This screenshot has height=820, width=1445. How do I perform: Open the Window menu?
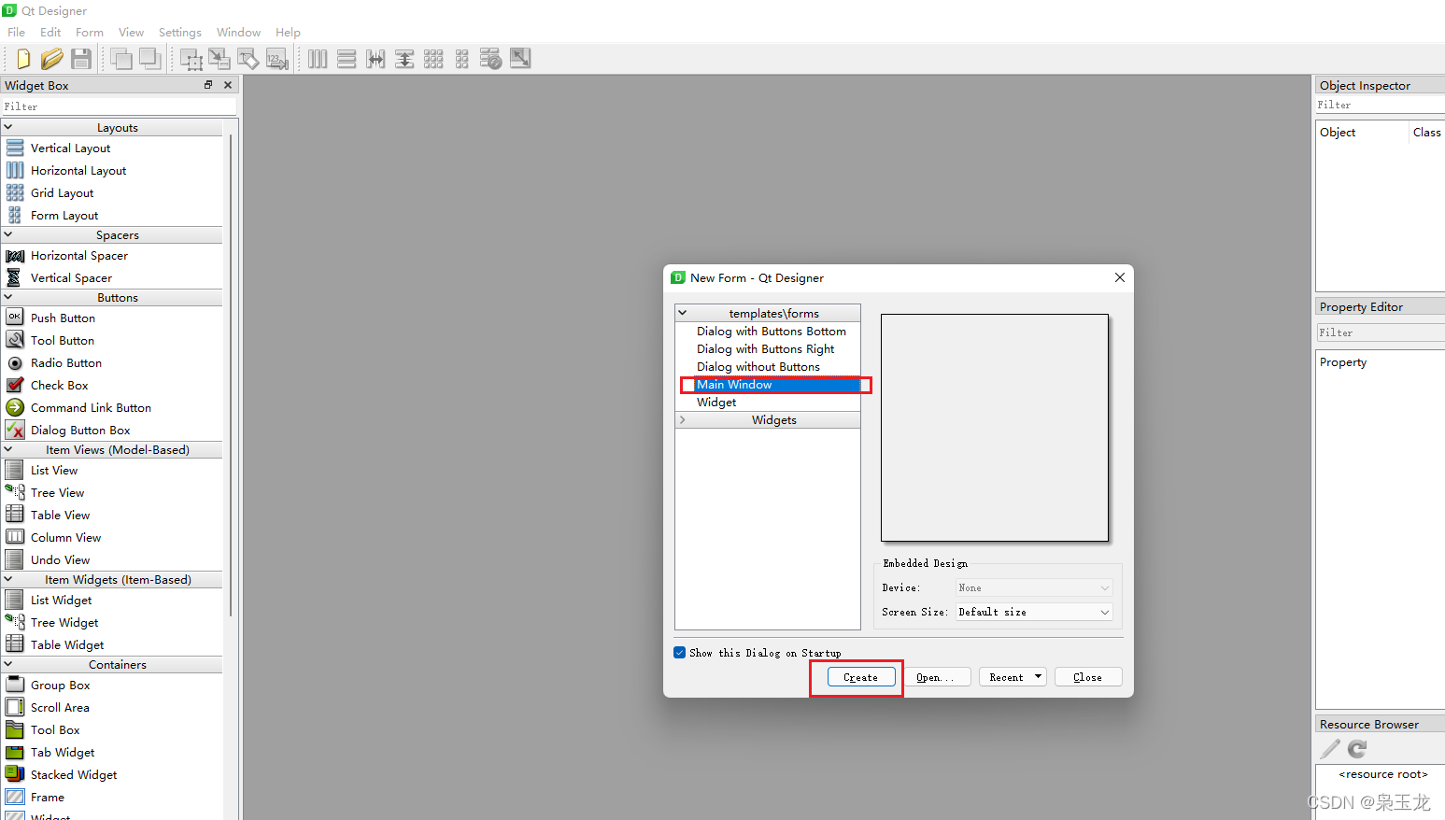[x=238, y=33]
